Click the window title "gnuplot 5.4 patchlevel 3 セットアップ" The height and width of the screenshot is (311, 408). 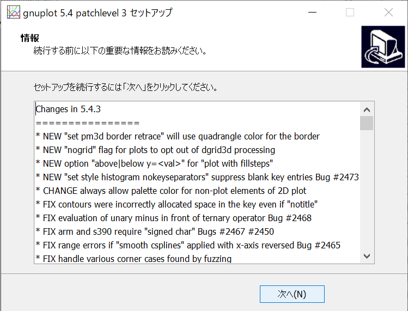[98, 13]
